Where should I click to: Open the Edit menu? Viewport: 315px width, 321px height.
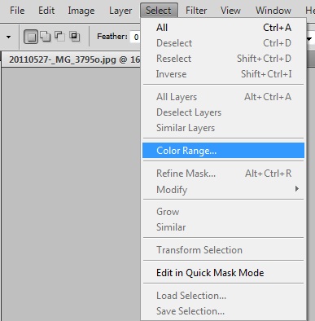(46, 11)
